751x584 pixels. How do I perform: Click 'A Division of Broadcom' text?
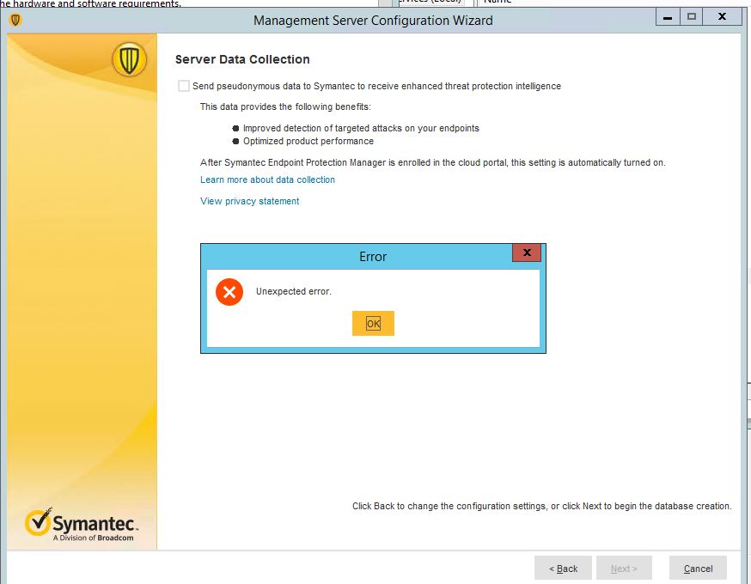click(94, 538)
